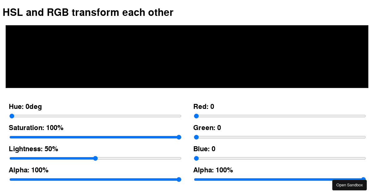374x196 pixels.
Task: Click the "Alpha: 100%" label under Blue
Action: 213,170
